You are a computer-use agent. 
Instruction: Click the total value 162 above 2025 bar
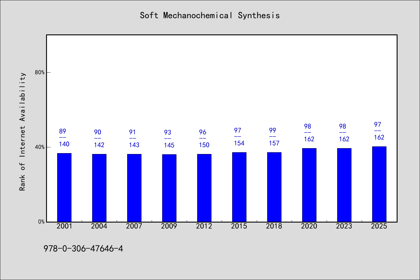click(x=379, y=137)
